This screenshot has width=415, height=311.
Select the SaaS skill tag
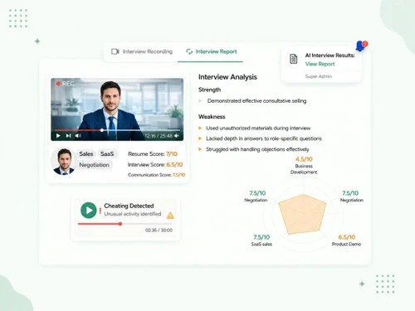[x=107, y=154]
